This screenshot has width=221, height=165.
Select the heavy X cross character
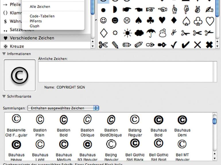point(209,45)
